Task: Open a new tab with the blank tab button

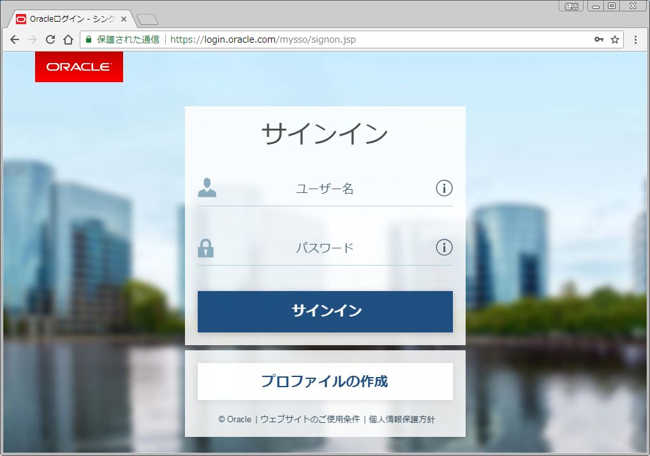Action: 147,20
